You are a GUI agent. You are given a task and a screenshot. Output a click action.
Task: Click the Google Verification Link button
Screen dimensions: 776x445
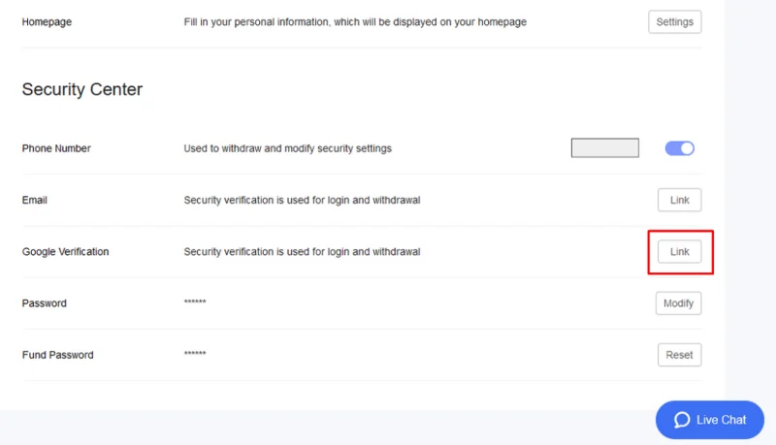680,252
